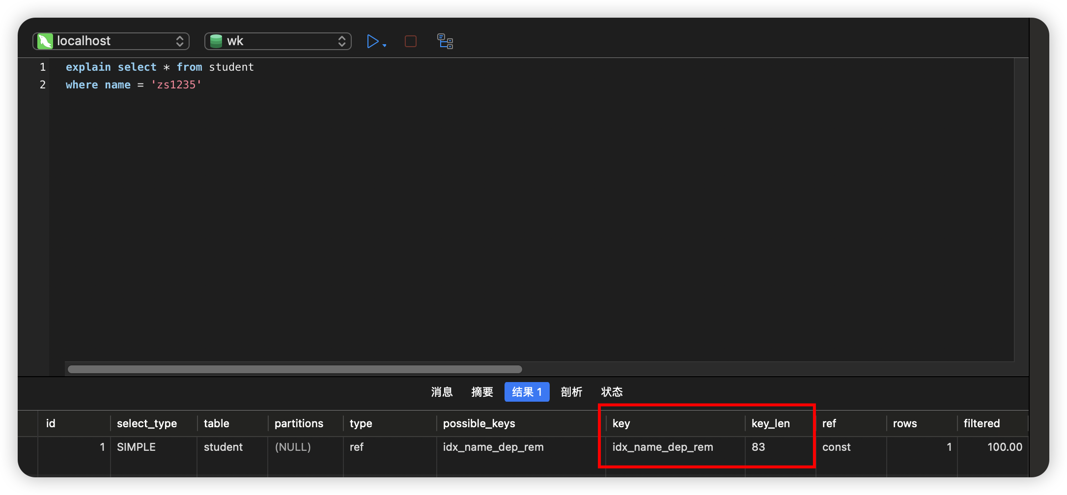Select the SIMPLE cell
This screenshot has height=495, width=1067.
(154, 447)
